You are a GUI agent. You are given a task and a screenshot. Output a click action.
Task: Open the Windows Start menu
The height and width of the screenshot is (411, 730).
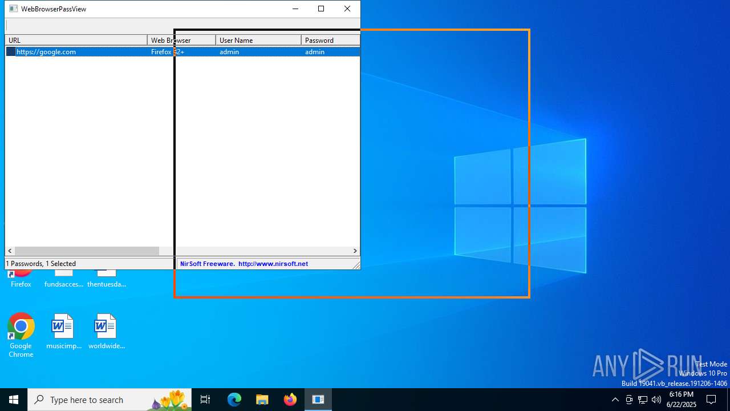pyautogui.click(x=14, y=400)
